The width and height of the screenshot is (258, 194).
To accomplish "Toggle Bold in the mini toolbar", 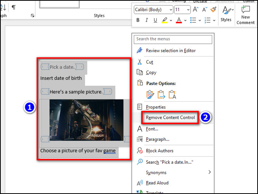I will click(x=138, y=20).
